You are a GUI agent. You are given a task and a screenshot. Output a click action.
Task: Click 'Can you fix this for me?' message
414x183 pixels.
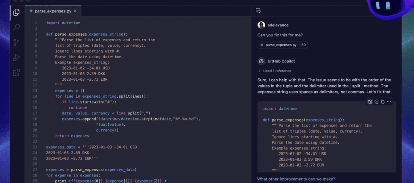pos(280,35)
